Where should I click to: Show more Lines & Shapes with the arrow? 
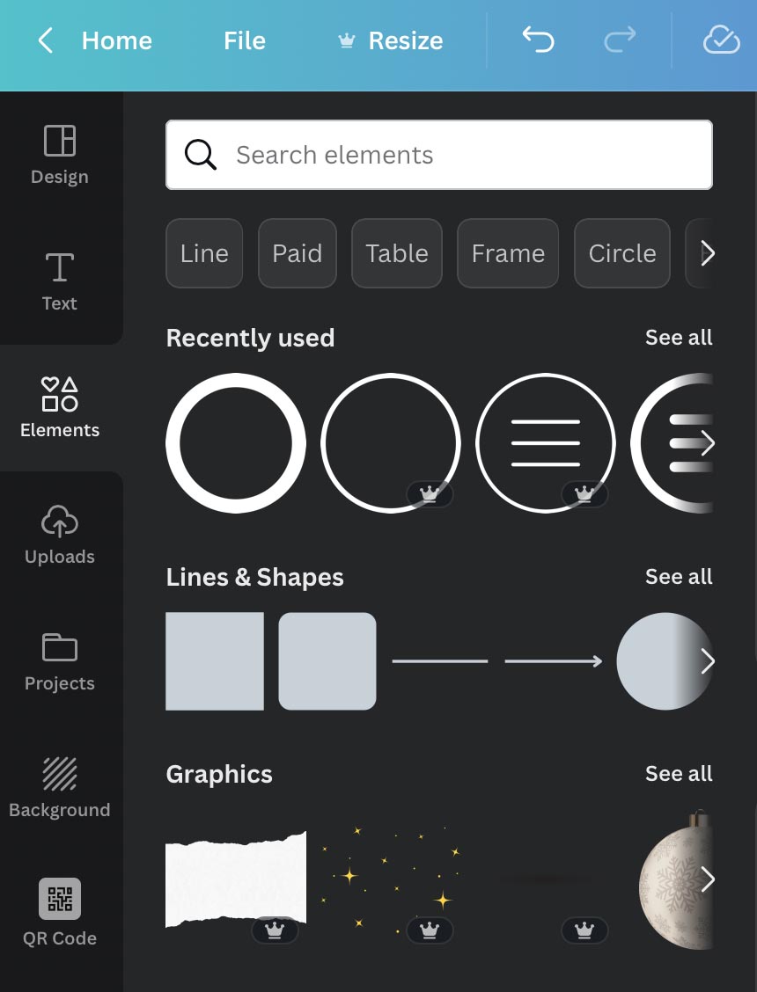[707, 661]
